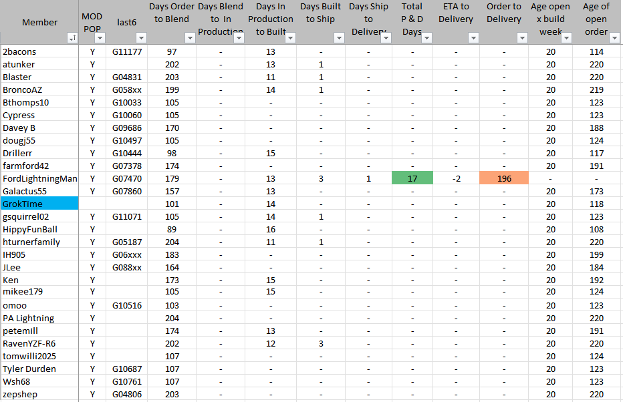The height and width of the screenshot is (402, 623).
Task: Open Age of open order filter
Action: 615,39
